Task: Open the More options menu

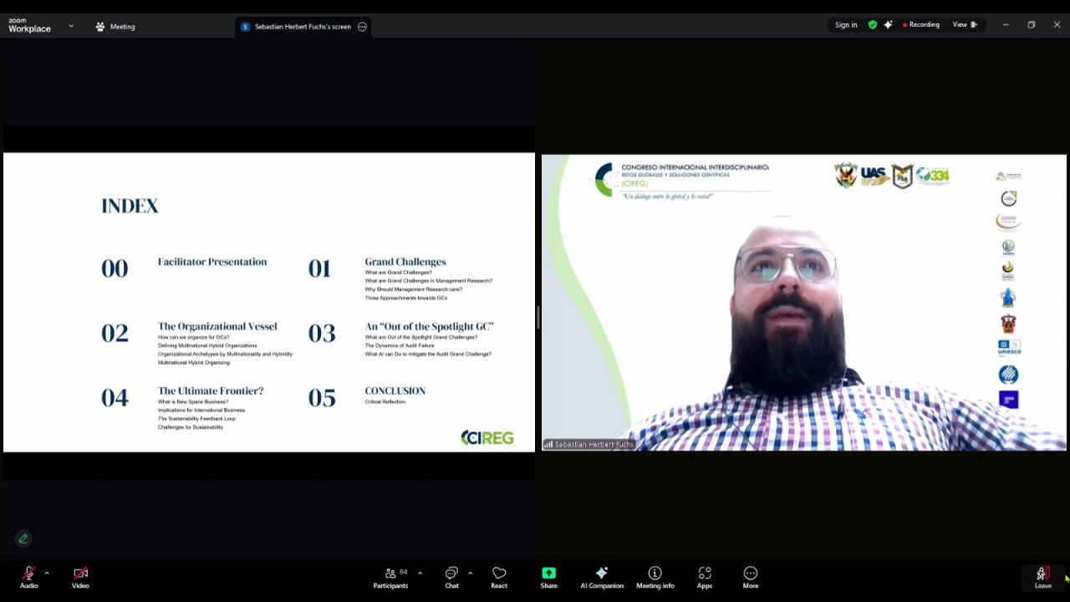Action: click(751, 577)
